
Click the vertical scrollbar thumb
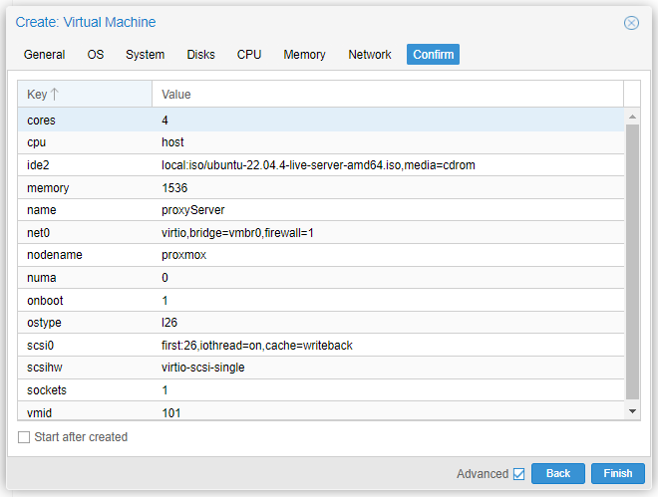[632, 262]
